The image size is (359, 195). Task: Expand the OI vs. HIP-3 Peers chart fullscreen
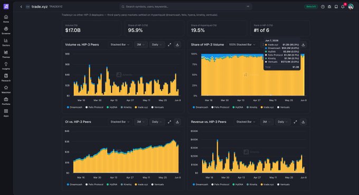(169, 122)
